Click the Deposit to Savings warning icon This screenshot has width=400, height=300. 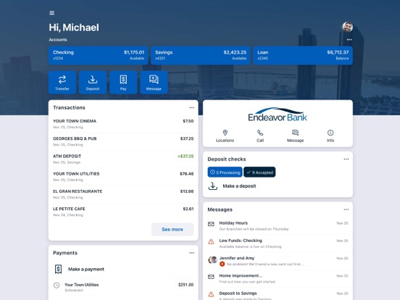(211, 294)
